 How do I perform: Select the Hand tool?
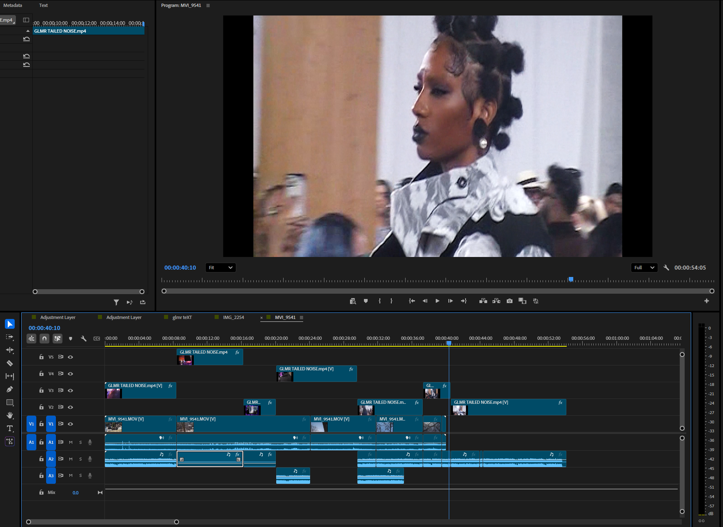click(10, 415)
